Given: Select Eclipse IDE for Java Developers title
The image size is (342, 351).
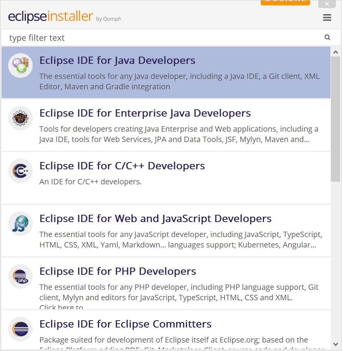Looking at the screenshot, I should tap(117, 60).
